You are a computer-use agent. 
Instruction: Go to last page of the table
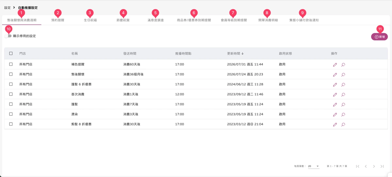tap(382, 166)
